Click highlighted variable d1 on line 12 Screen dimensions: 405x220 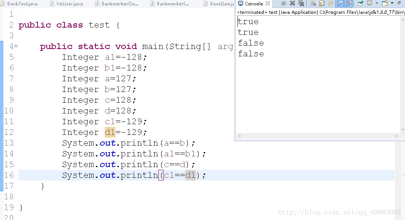click(110, 132)
